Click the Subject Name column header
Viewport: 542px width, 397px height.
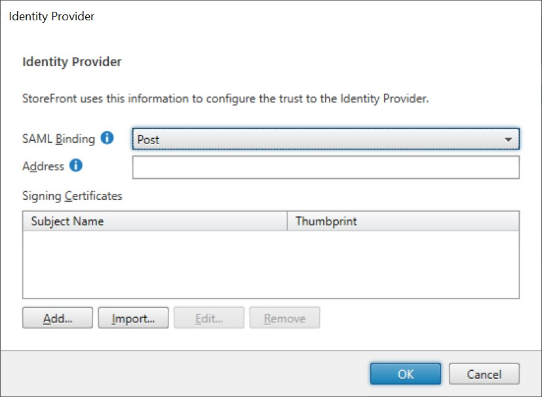pos(67,221)
